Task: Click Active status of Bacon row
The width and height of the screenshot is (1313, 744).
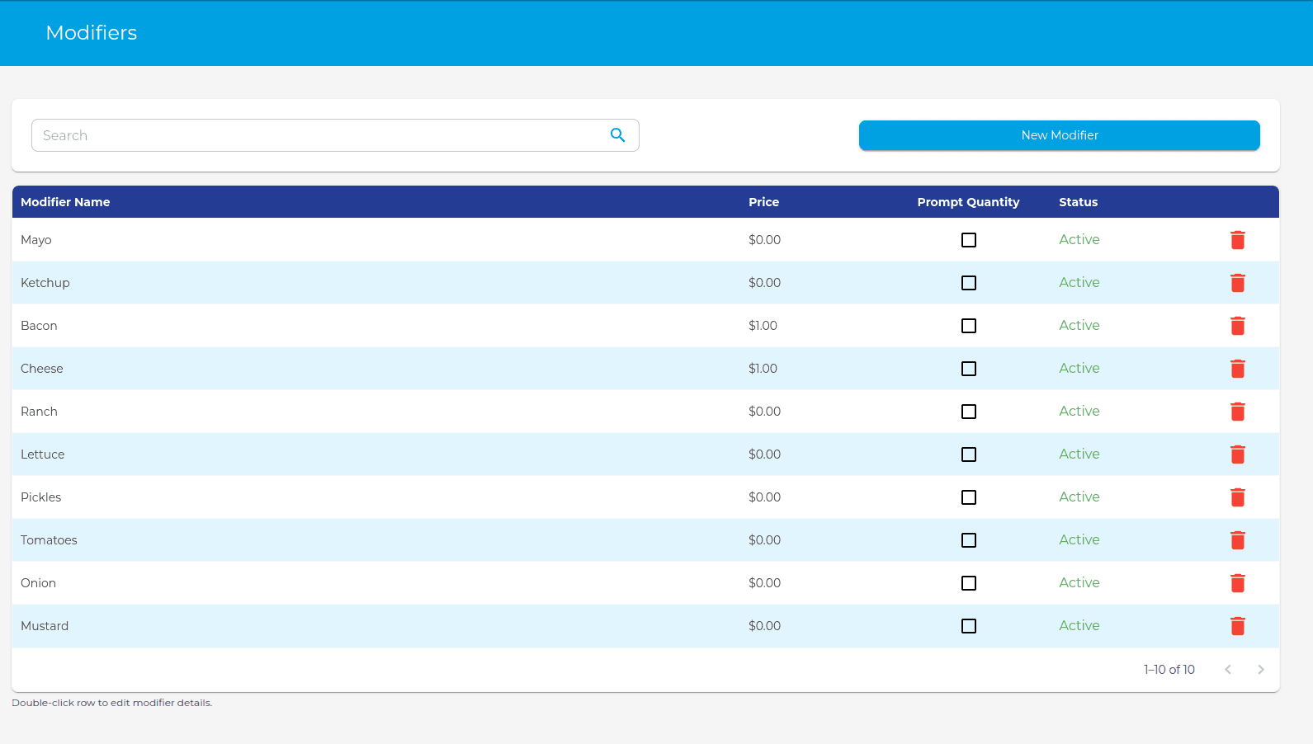Action: click(1079, 326)
